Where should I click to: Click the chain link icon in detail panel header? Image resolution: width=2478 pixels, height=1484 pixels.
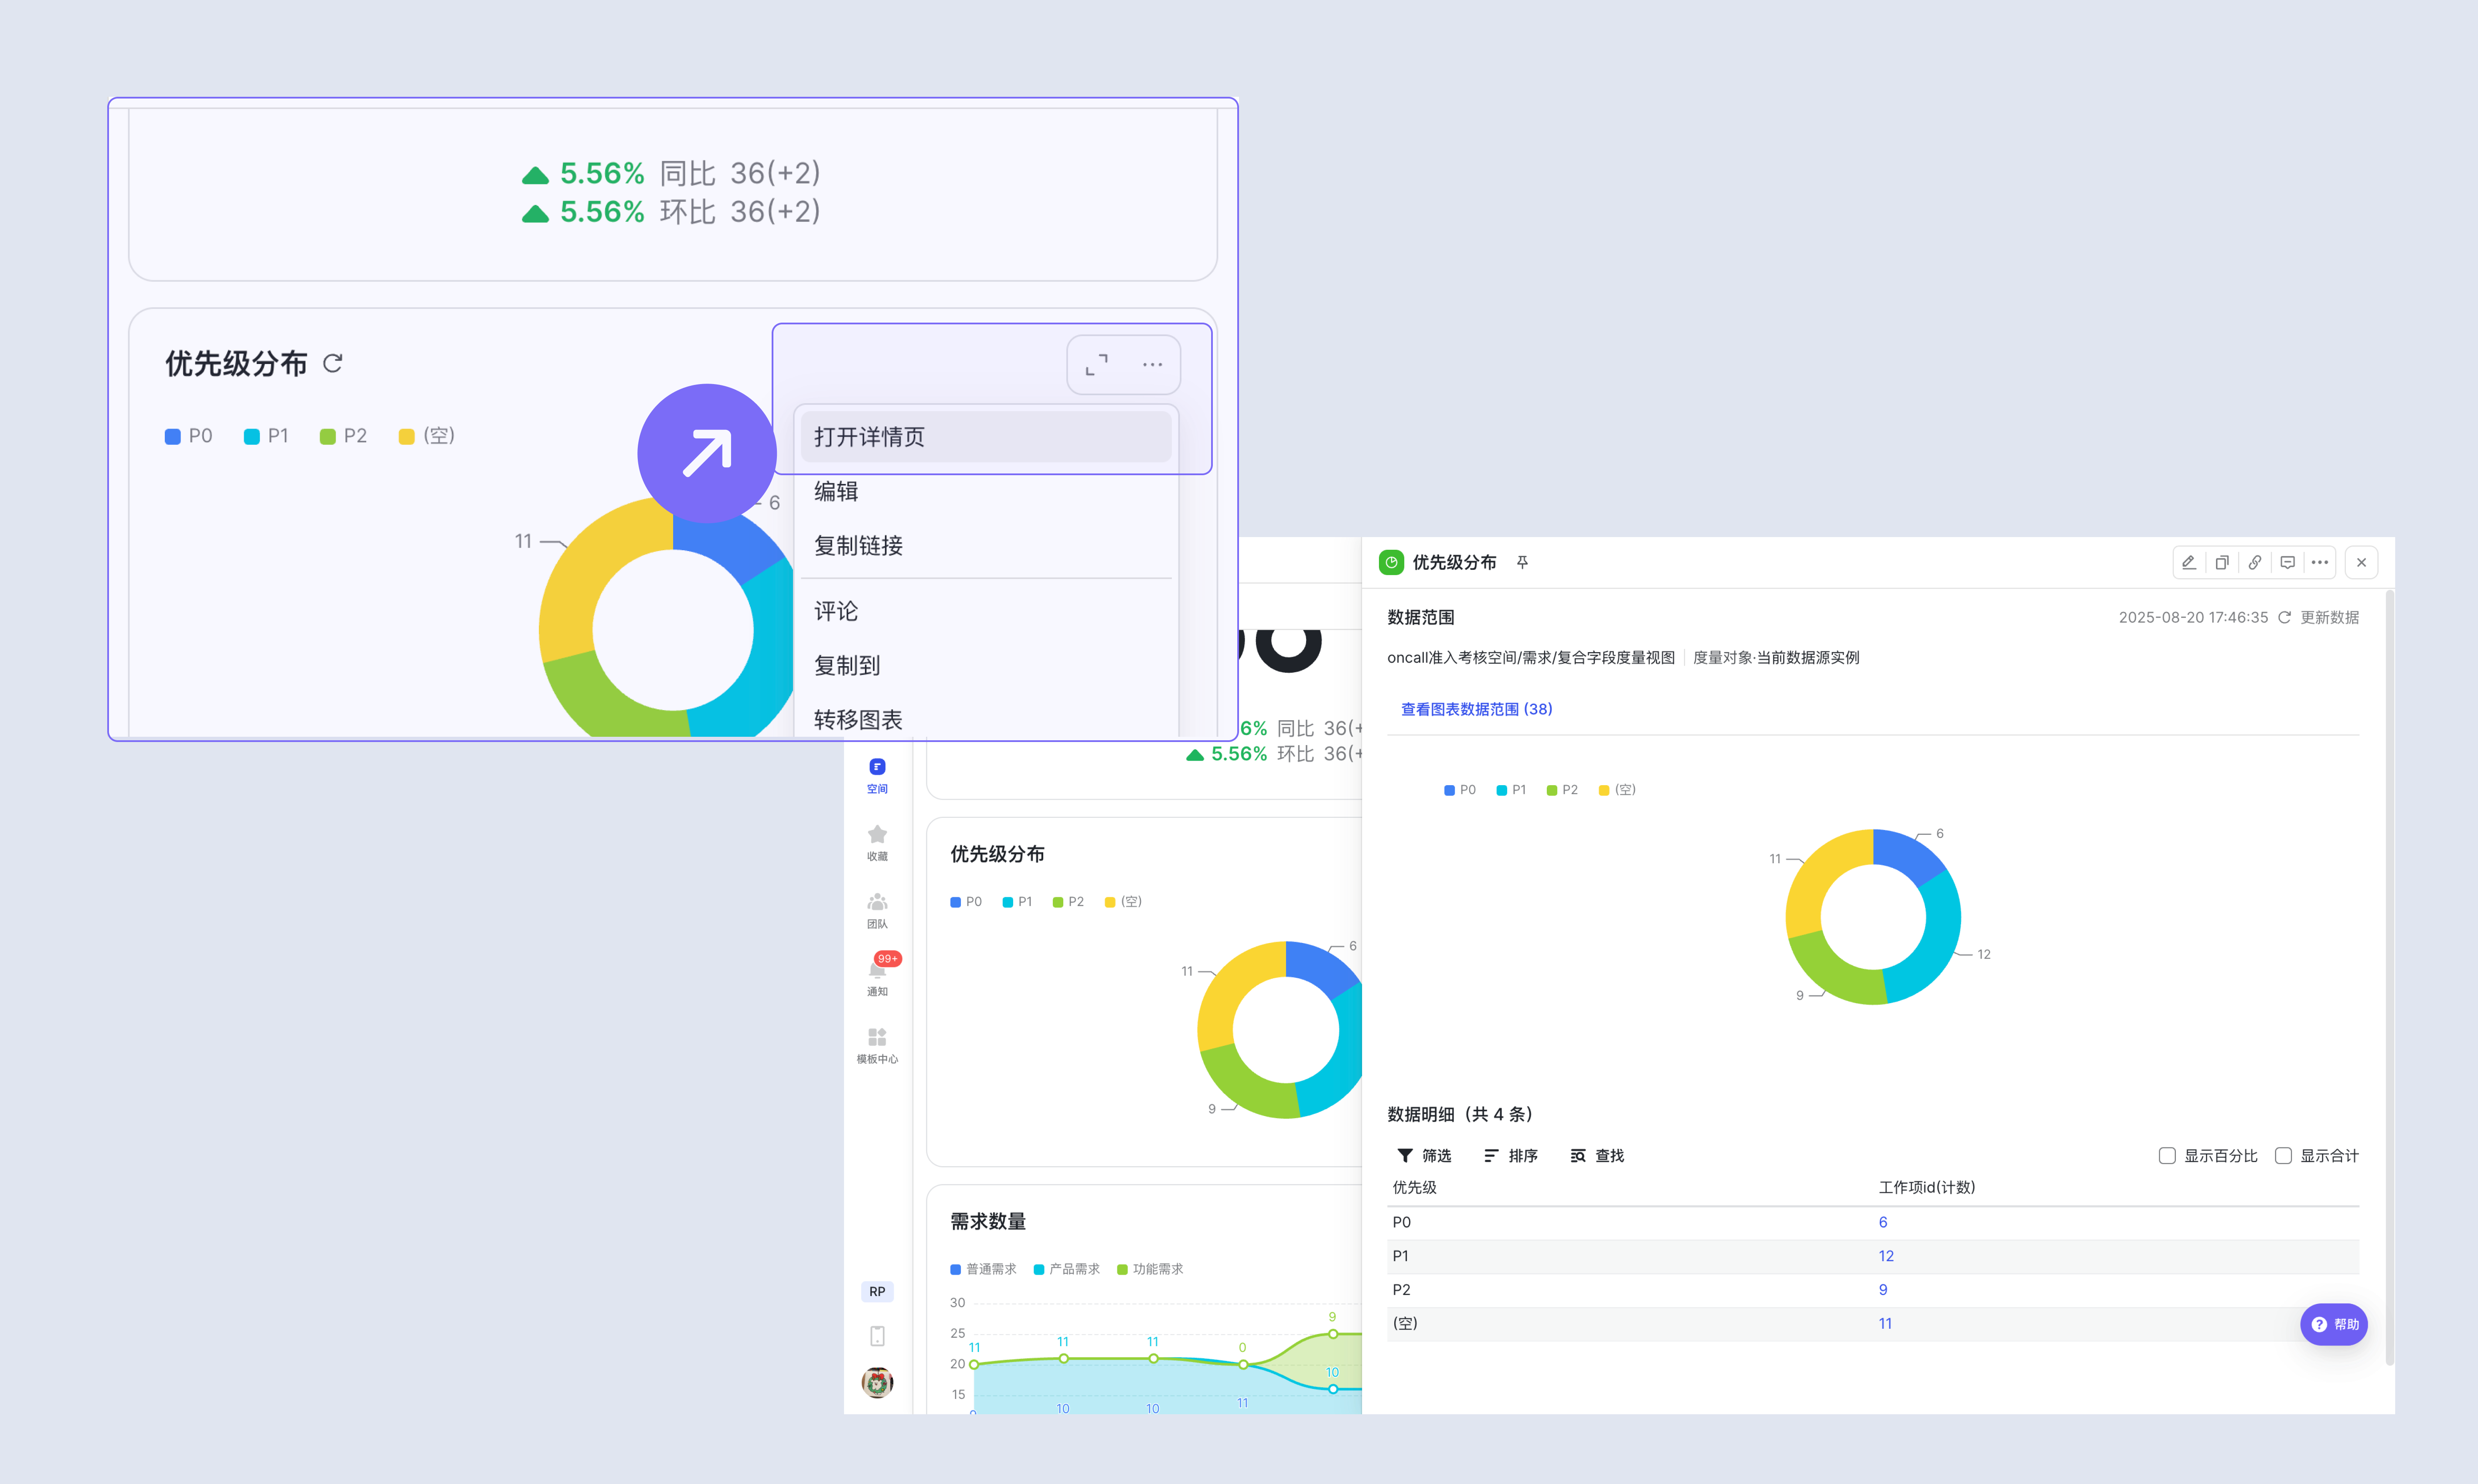coord(2254,562)
